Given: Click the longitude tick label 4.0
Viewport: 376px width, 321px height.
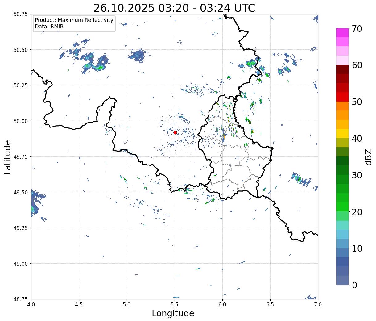Looking at the screenshot, I should tap(31, 304).
